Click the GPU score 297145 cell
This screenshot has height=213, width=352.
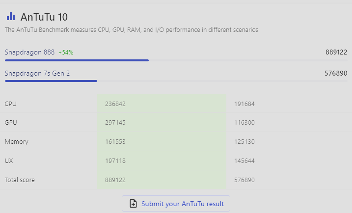tap(162, 123)
